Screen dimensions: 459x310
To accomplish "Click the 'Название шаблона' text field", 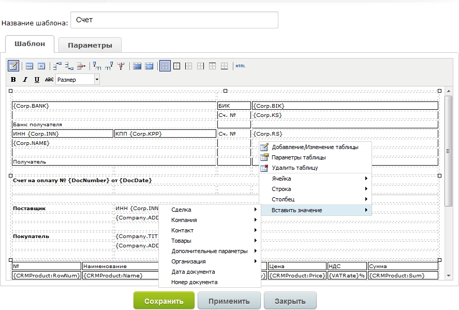I will click(174, 20).
